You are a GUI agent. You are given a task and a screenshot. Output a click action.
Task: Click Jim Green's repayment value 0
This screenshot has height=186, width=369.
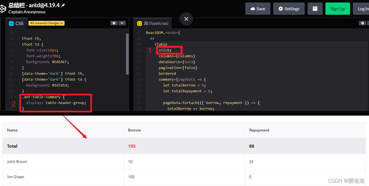tap(250, 177)
